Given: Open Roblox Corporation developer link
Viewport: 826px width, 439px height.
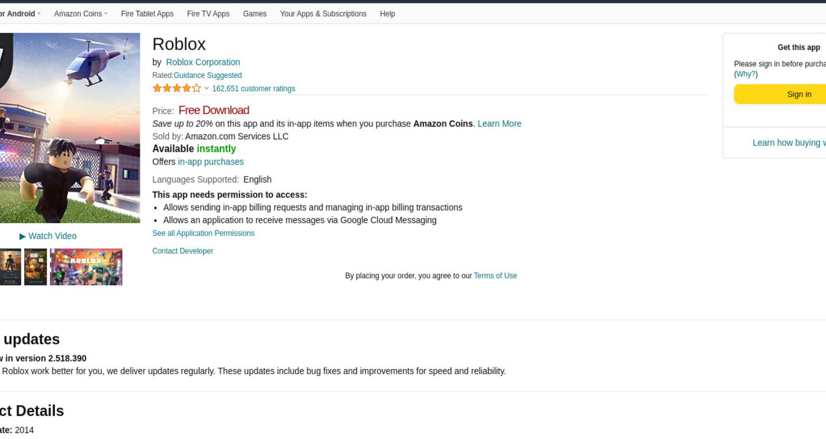Looking at the screenshot, I should click(x=203, y=62).
